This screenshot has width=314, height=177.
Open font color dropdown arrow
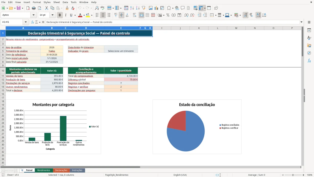[x=84, y=15]
